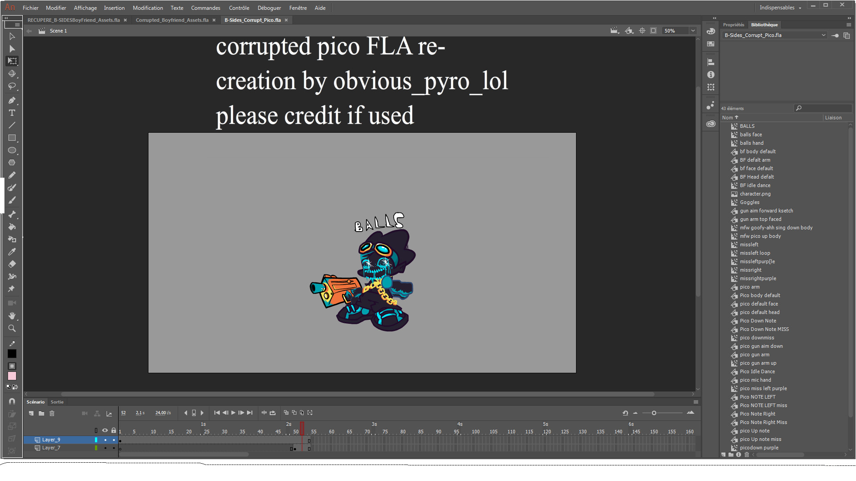This screenshot has width=856, height=481.
Task: Select the Line tool
Action: click(x=12, y=125)
